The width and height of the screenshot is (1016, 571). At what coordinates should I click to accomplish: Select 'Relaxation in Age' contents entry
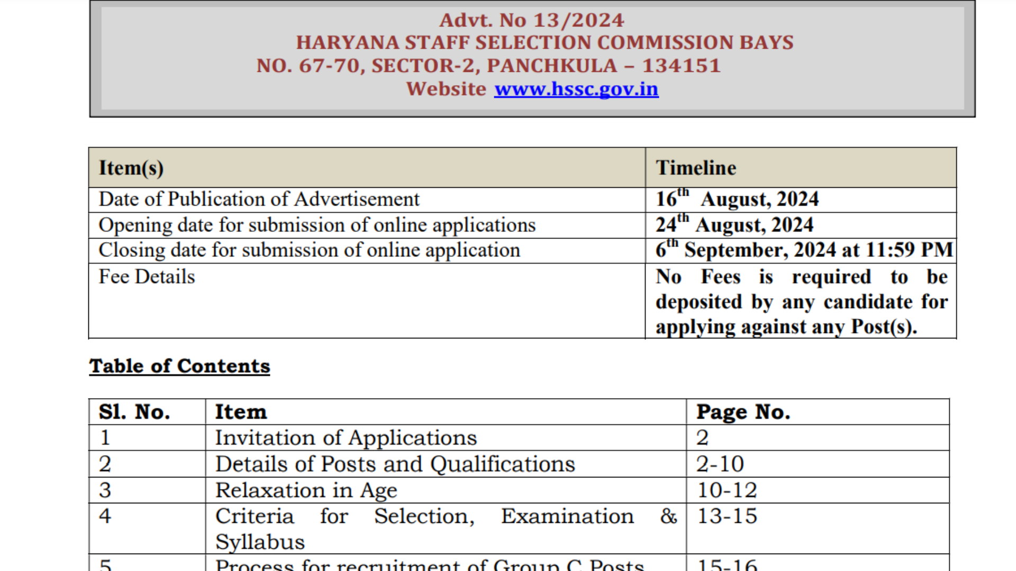[306, 491]
